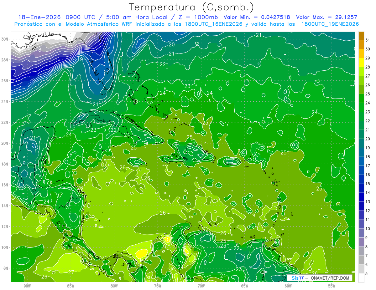Click the color scale label 15
The width and height of the screenshot is (376, 290).
click(x=368, y=184)
